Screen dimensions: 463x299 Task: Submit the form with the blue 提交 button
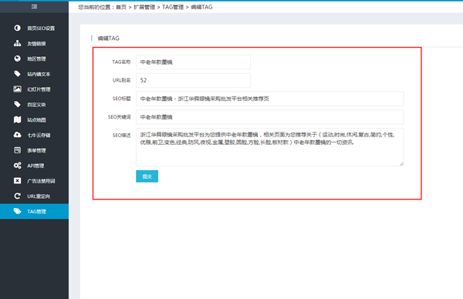[147, 176]
